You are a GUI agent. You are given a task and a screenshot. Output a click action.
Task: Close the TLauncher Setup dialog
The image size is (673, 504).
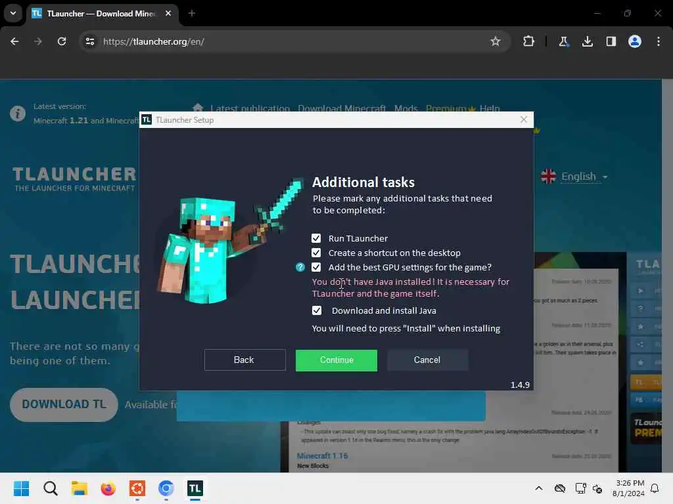coord(523,119)
